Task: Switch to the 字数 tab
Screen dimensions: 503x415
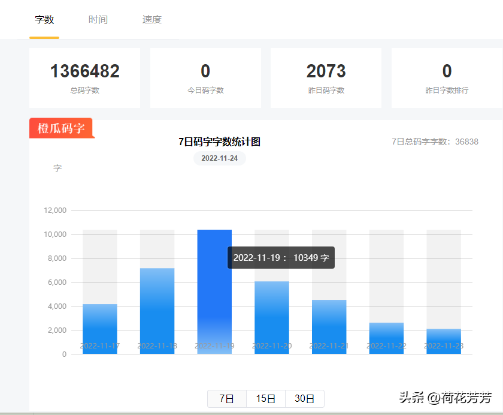Action: [x=44, y=20]
